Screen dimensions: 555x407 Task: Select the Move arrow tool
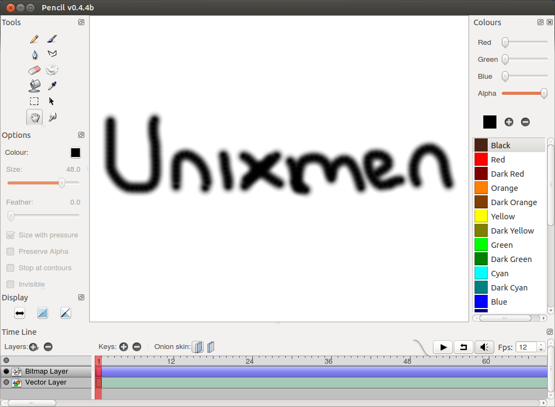51,101
